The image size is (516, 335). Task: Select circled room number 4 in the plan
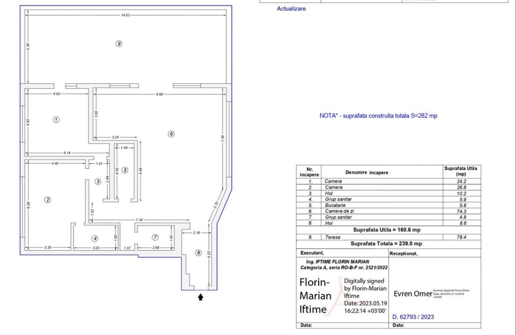pyautogui.click(x=95, y=239)
